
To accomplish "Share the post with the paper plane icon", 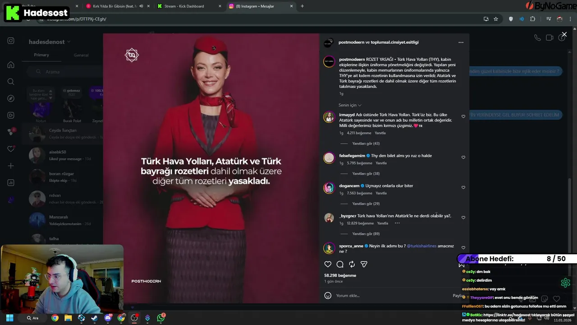I will click(x=364, y=264).
